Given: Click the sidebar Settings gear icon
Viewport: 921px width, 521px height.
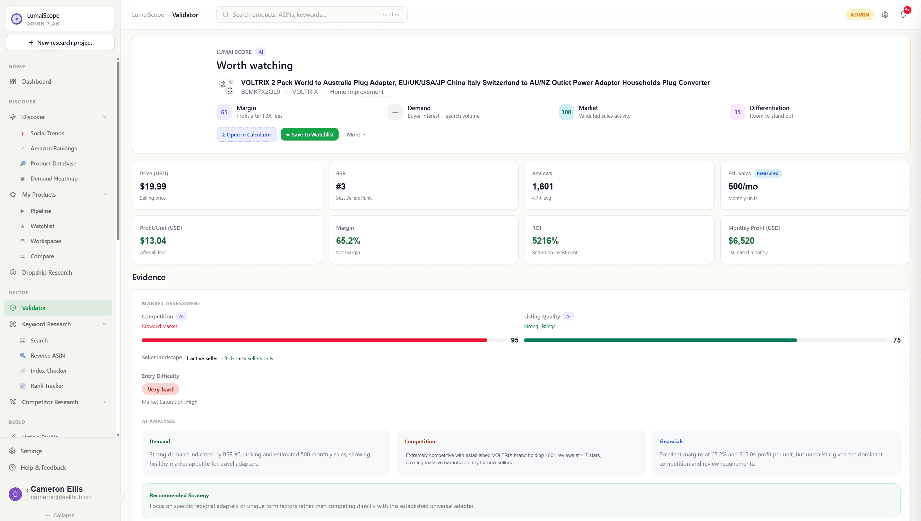Looking at the screenshot, I should (12, 451).
